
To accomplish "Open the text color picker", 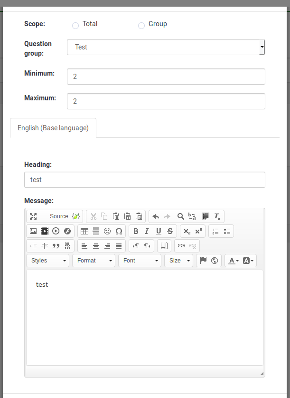I will (233, 261).
